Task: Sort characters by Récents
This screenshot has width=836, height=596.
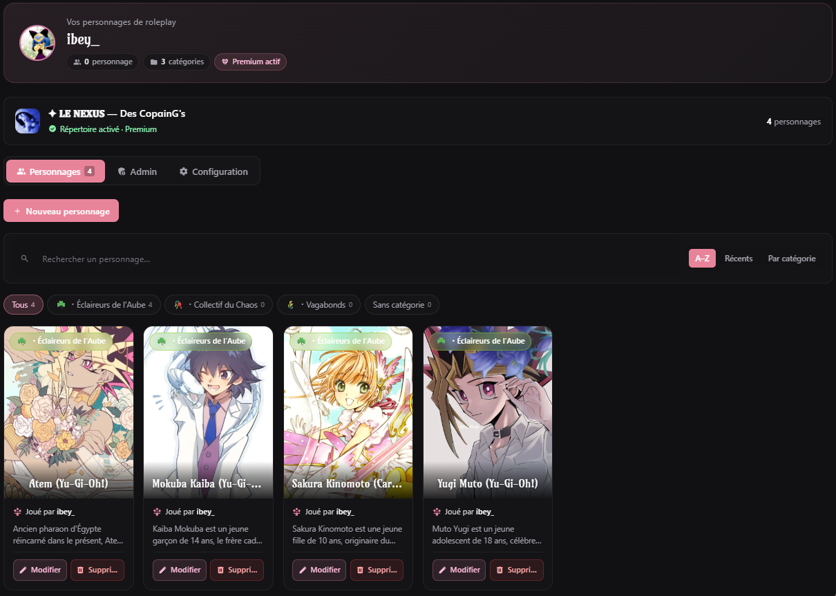Action: click(739, 259)
